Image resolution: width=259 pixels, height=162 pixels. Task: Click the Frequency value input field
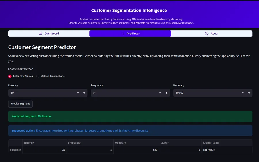124,93
